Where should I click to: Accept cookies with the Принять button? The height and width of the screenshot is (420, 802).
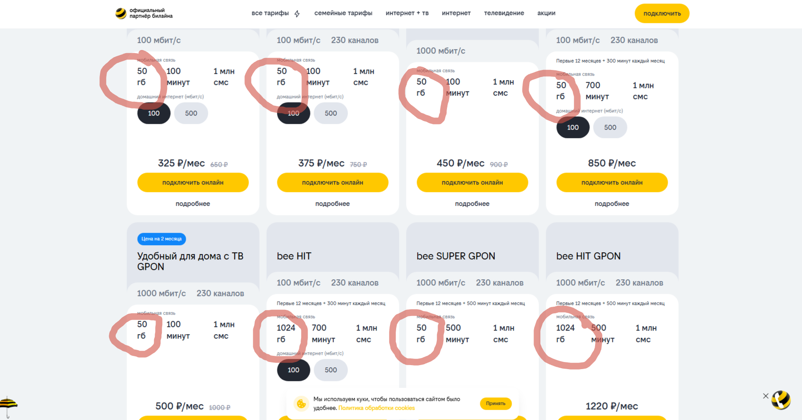[496, 404]
